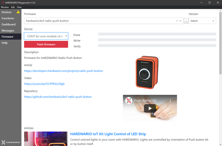
Task: Open the developers.hardwario.com article link
Action: tap(63, 71)
